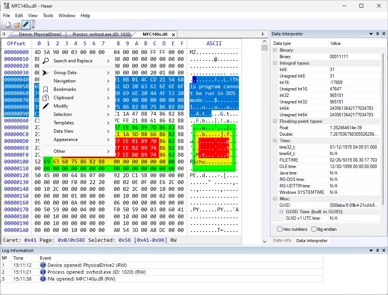Close the Log Information panel

[x=384, y=251]
